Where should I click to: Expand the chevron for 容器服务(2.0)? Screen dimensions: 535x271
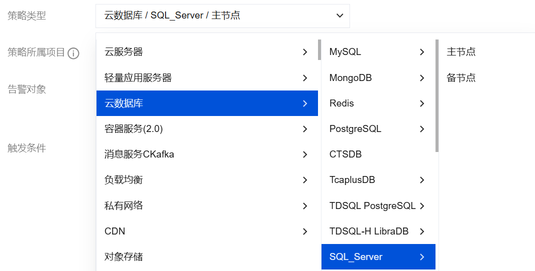tap(305, 128)
